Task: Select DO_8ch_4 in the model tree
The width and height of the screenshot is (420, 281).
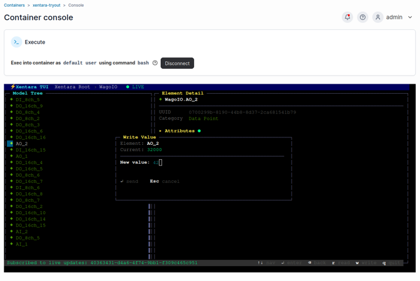Action: tap(28, 112)
